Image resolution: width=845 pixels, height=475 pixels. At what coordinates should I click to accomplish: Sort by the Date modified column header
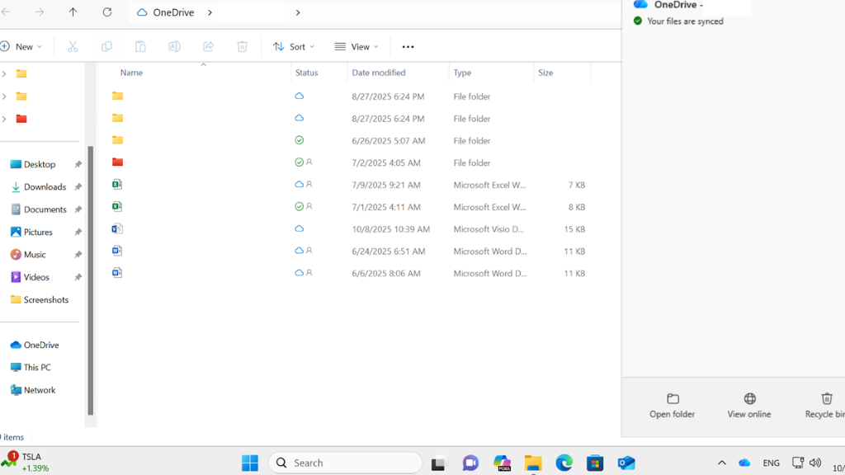pyautogui.click(x=378, y=73)
